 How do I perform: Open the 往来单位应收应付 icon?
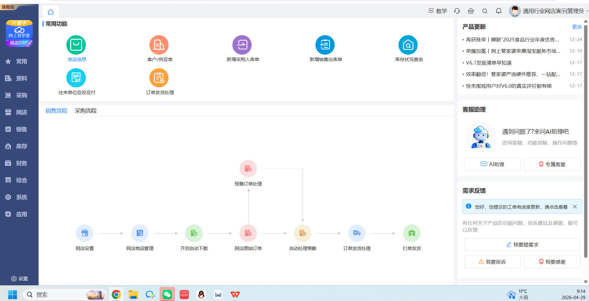[76, 78]
